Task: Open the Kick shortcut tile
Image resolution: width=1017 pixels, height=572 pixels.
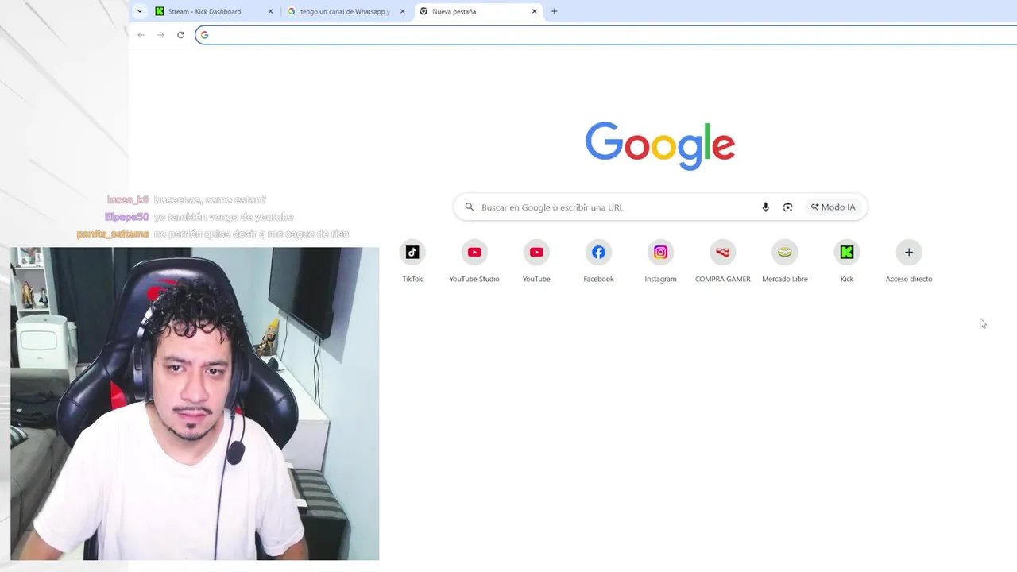Action: [x=847, y=261]
